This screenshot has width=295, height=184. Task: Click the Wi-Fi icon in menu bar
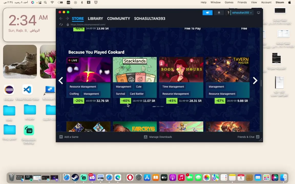52,3
